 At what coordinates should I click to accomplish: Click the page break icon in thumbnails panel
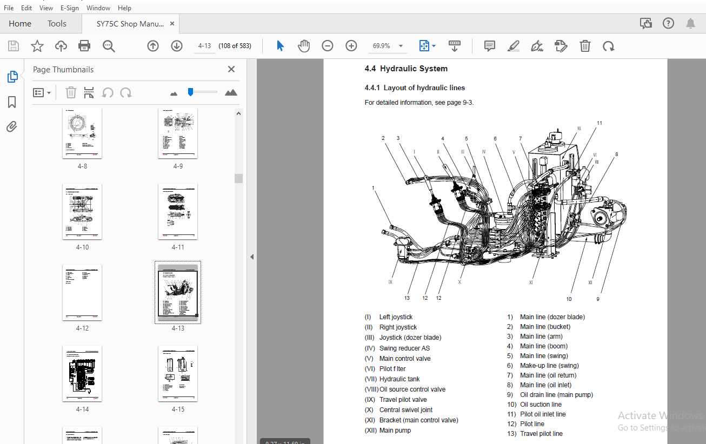coord(89,92)
